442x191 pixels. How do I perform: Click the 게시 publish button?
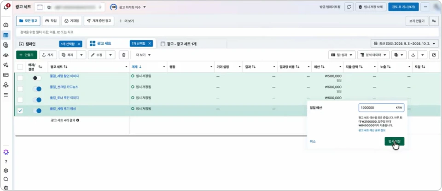48,55
